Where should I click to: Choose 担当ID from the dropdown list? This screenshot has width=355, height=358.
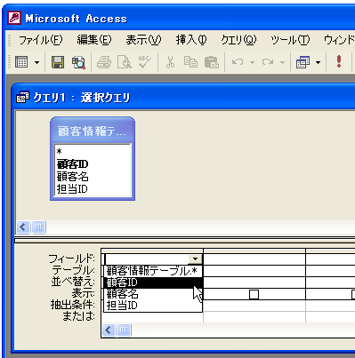[x=153, y=306]
